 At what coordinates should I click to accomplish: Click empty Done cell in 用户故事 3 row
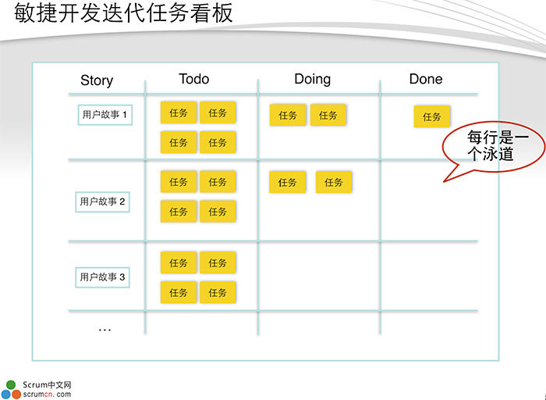coord(427,276)
